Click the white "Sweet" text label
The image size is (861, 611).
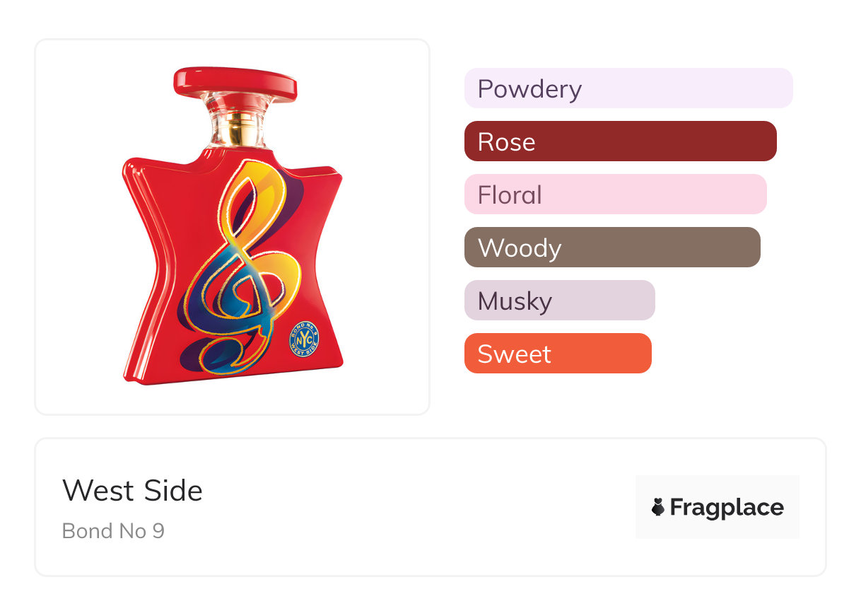click(x=514, y=354)
